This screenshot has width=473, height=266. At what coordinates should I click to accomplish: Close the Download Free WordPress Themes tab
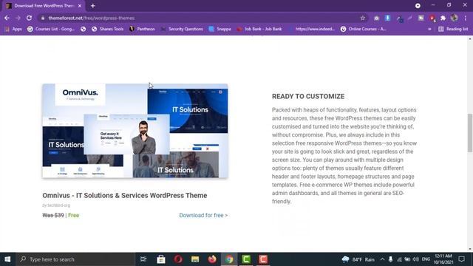80,6
